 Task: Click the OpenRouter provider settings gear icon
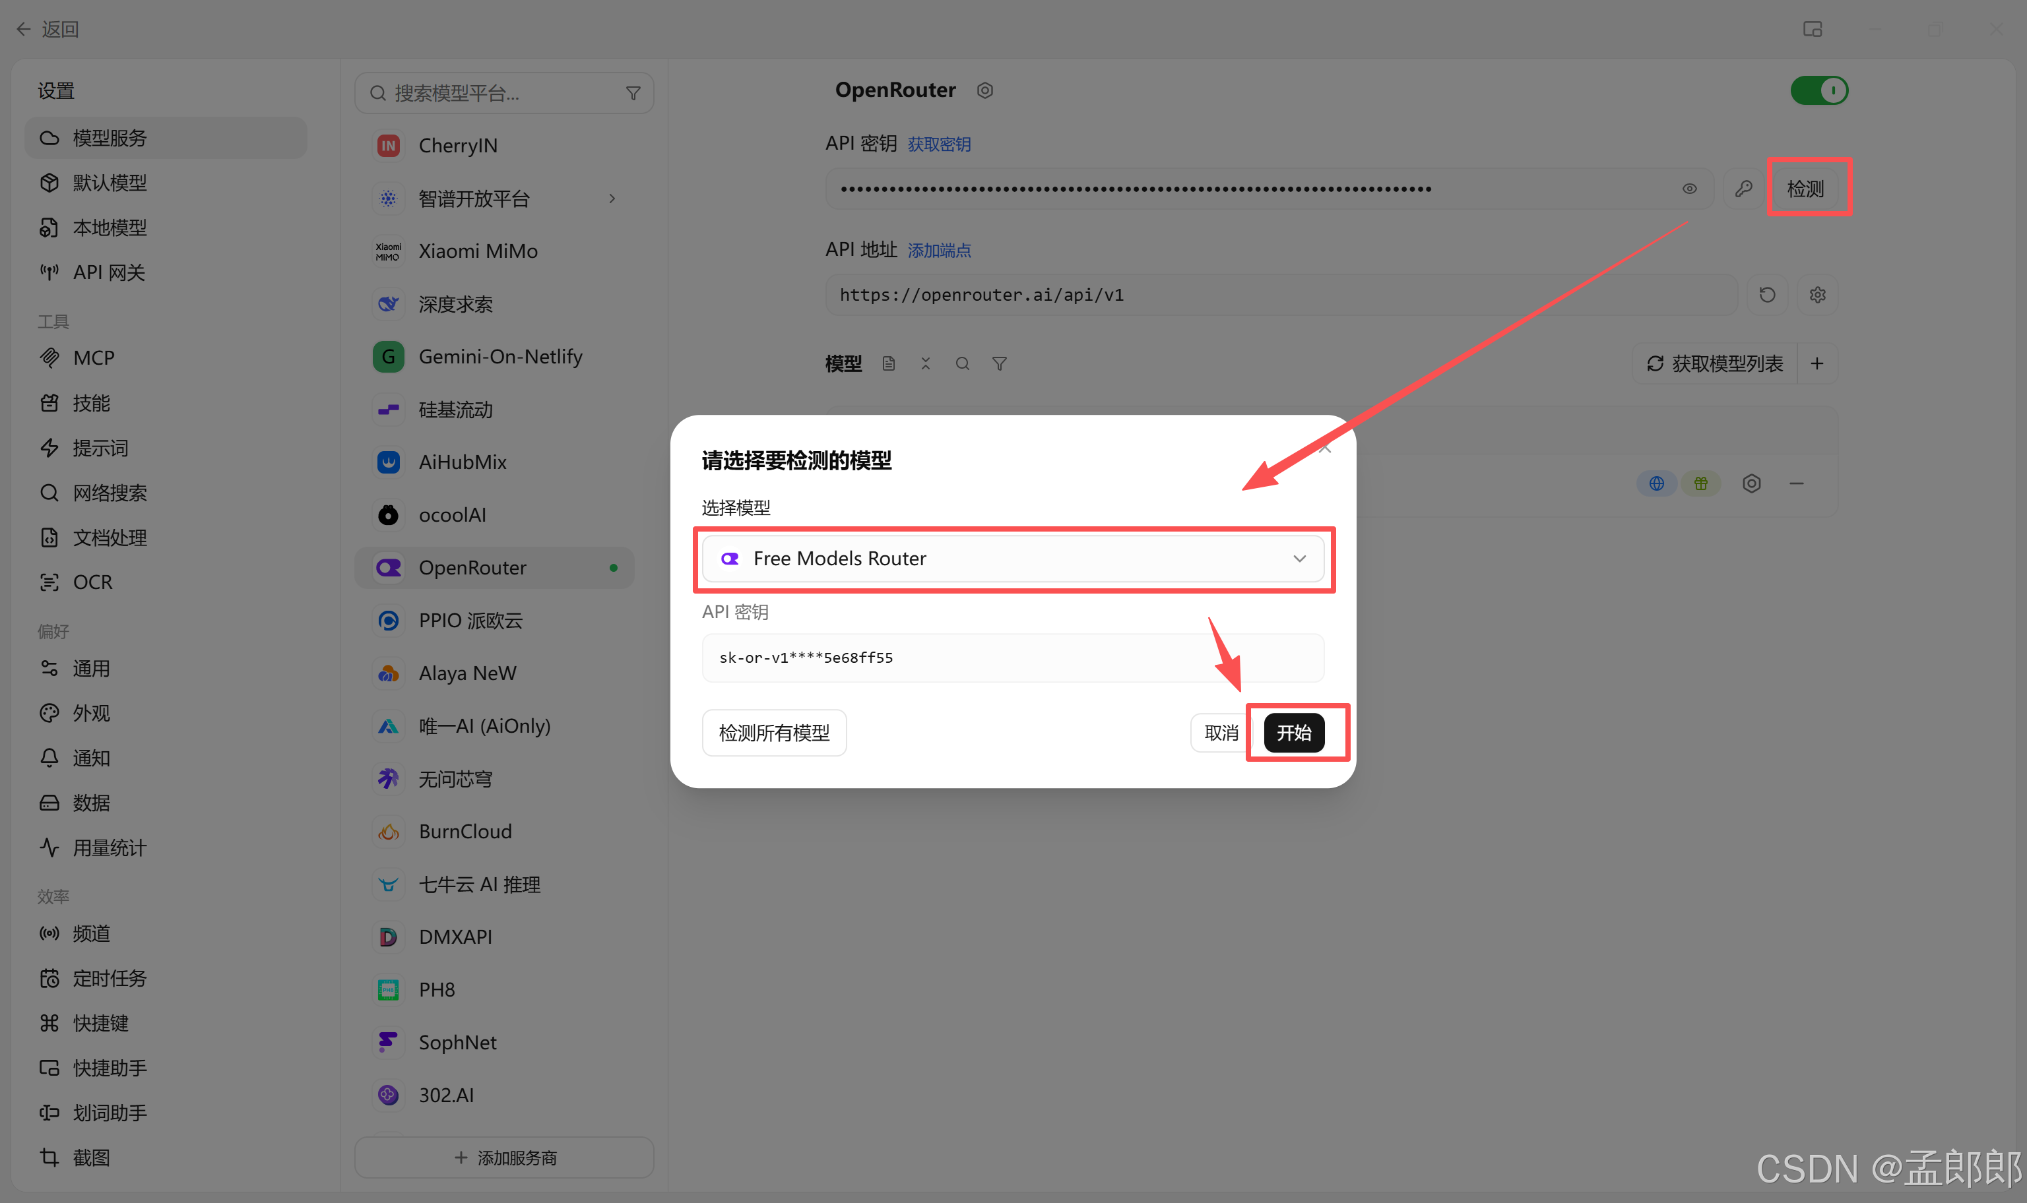984,90
